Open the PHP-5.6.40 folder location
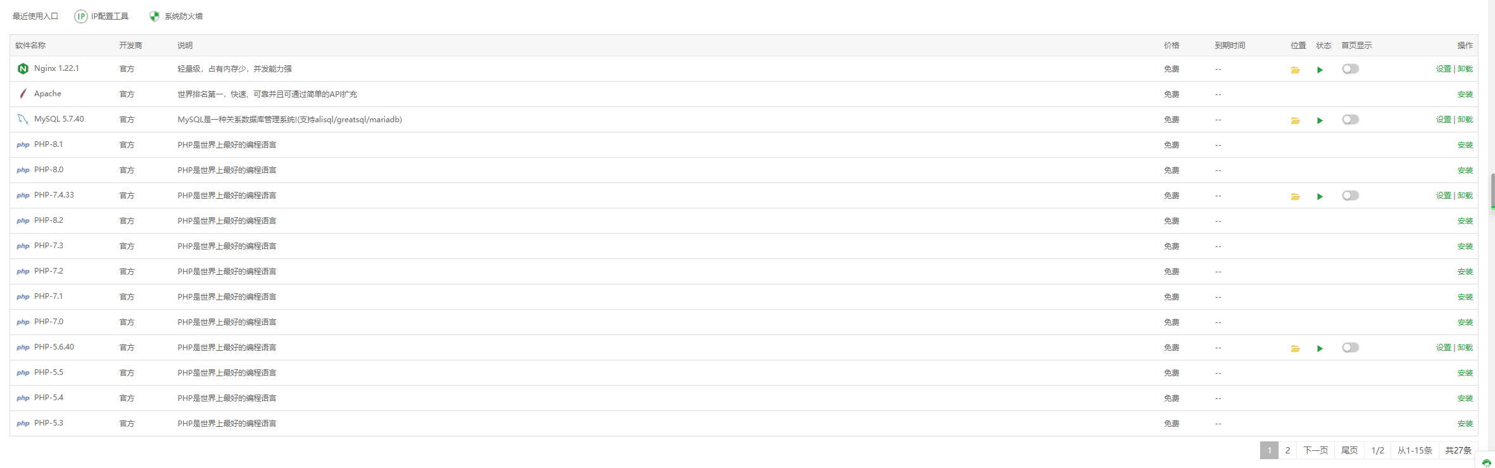Image resolution: width=1495 pixels, height=468 pixels. [1295, 348]
